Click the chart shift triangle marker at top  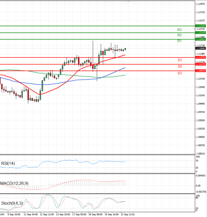coord(128,2)
